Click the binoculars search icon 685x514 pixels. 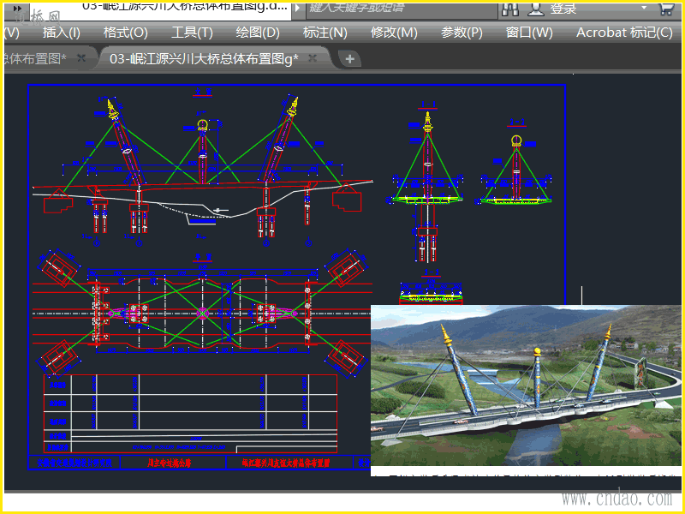[x=510, y=9]
